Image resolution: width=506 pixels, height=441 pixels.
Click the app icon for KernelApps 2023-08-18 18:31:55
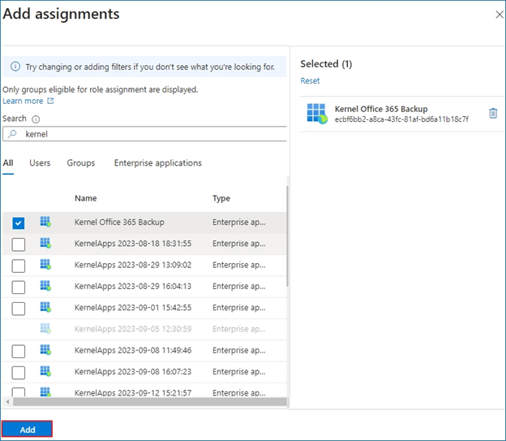[x=45, y=243]
